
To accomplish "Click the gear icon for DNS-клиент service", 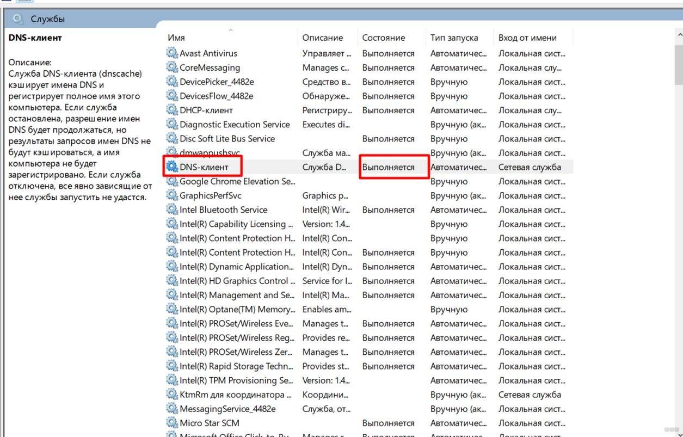I will coord(172,167).
